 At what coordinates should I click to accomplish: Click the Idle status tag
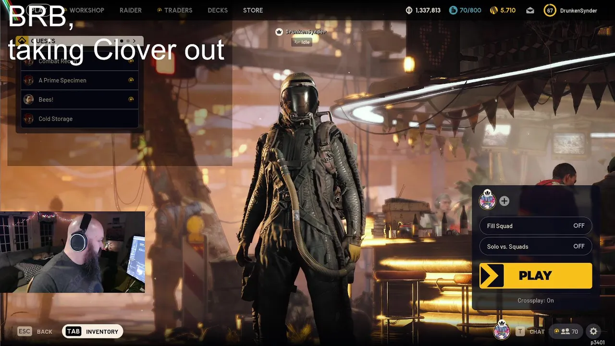coord(302,42)
